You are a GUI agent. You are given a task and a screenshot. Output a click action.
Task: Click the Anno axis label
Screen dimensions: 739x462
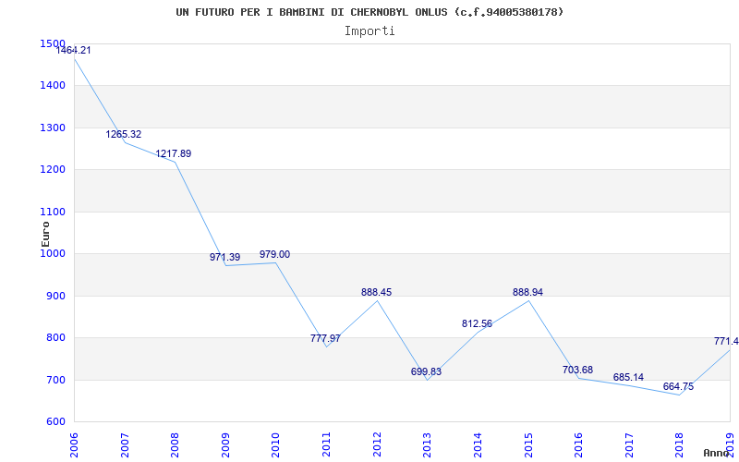click(717, 453)
